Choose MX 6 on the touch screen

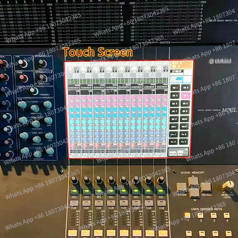[x=185, y=103]
